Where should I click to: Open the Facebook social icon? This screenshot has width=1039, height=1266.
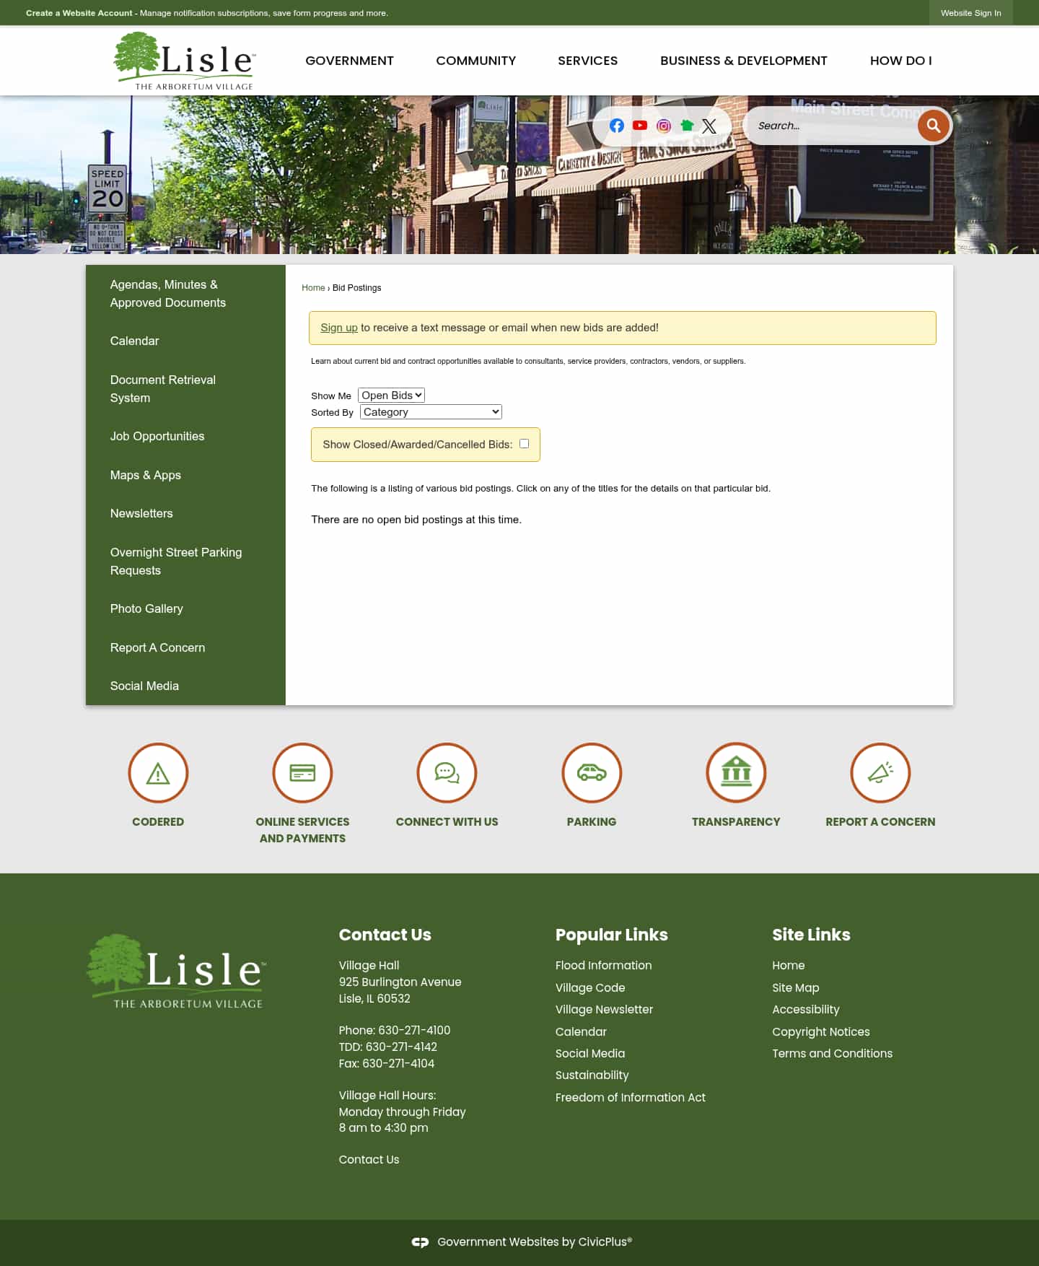[x=616, y=126]
